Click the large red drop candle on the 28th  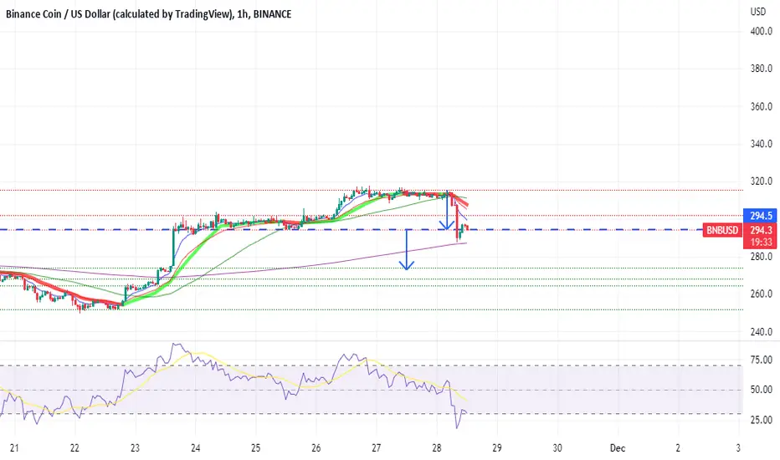click(457, 224)
